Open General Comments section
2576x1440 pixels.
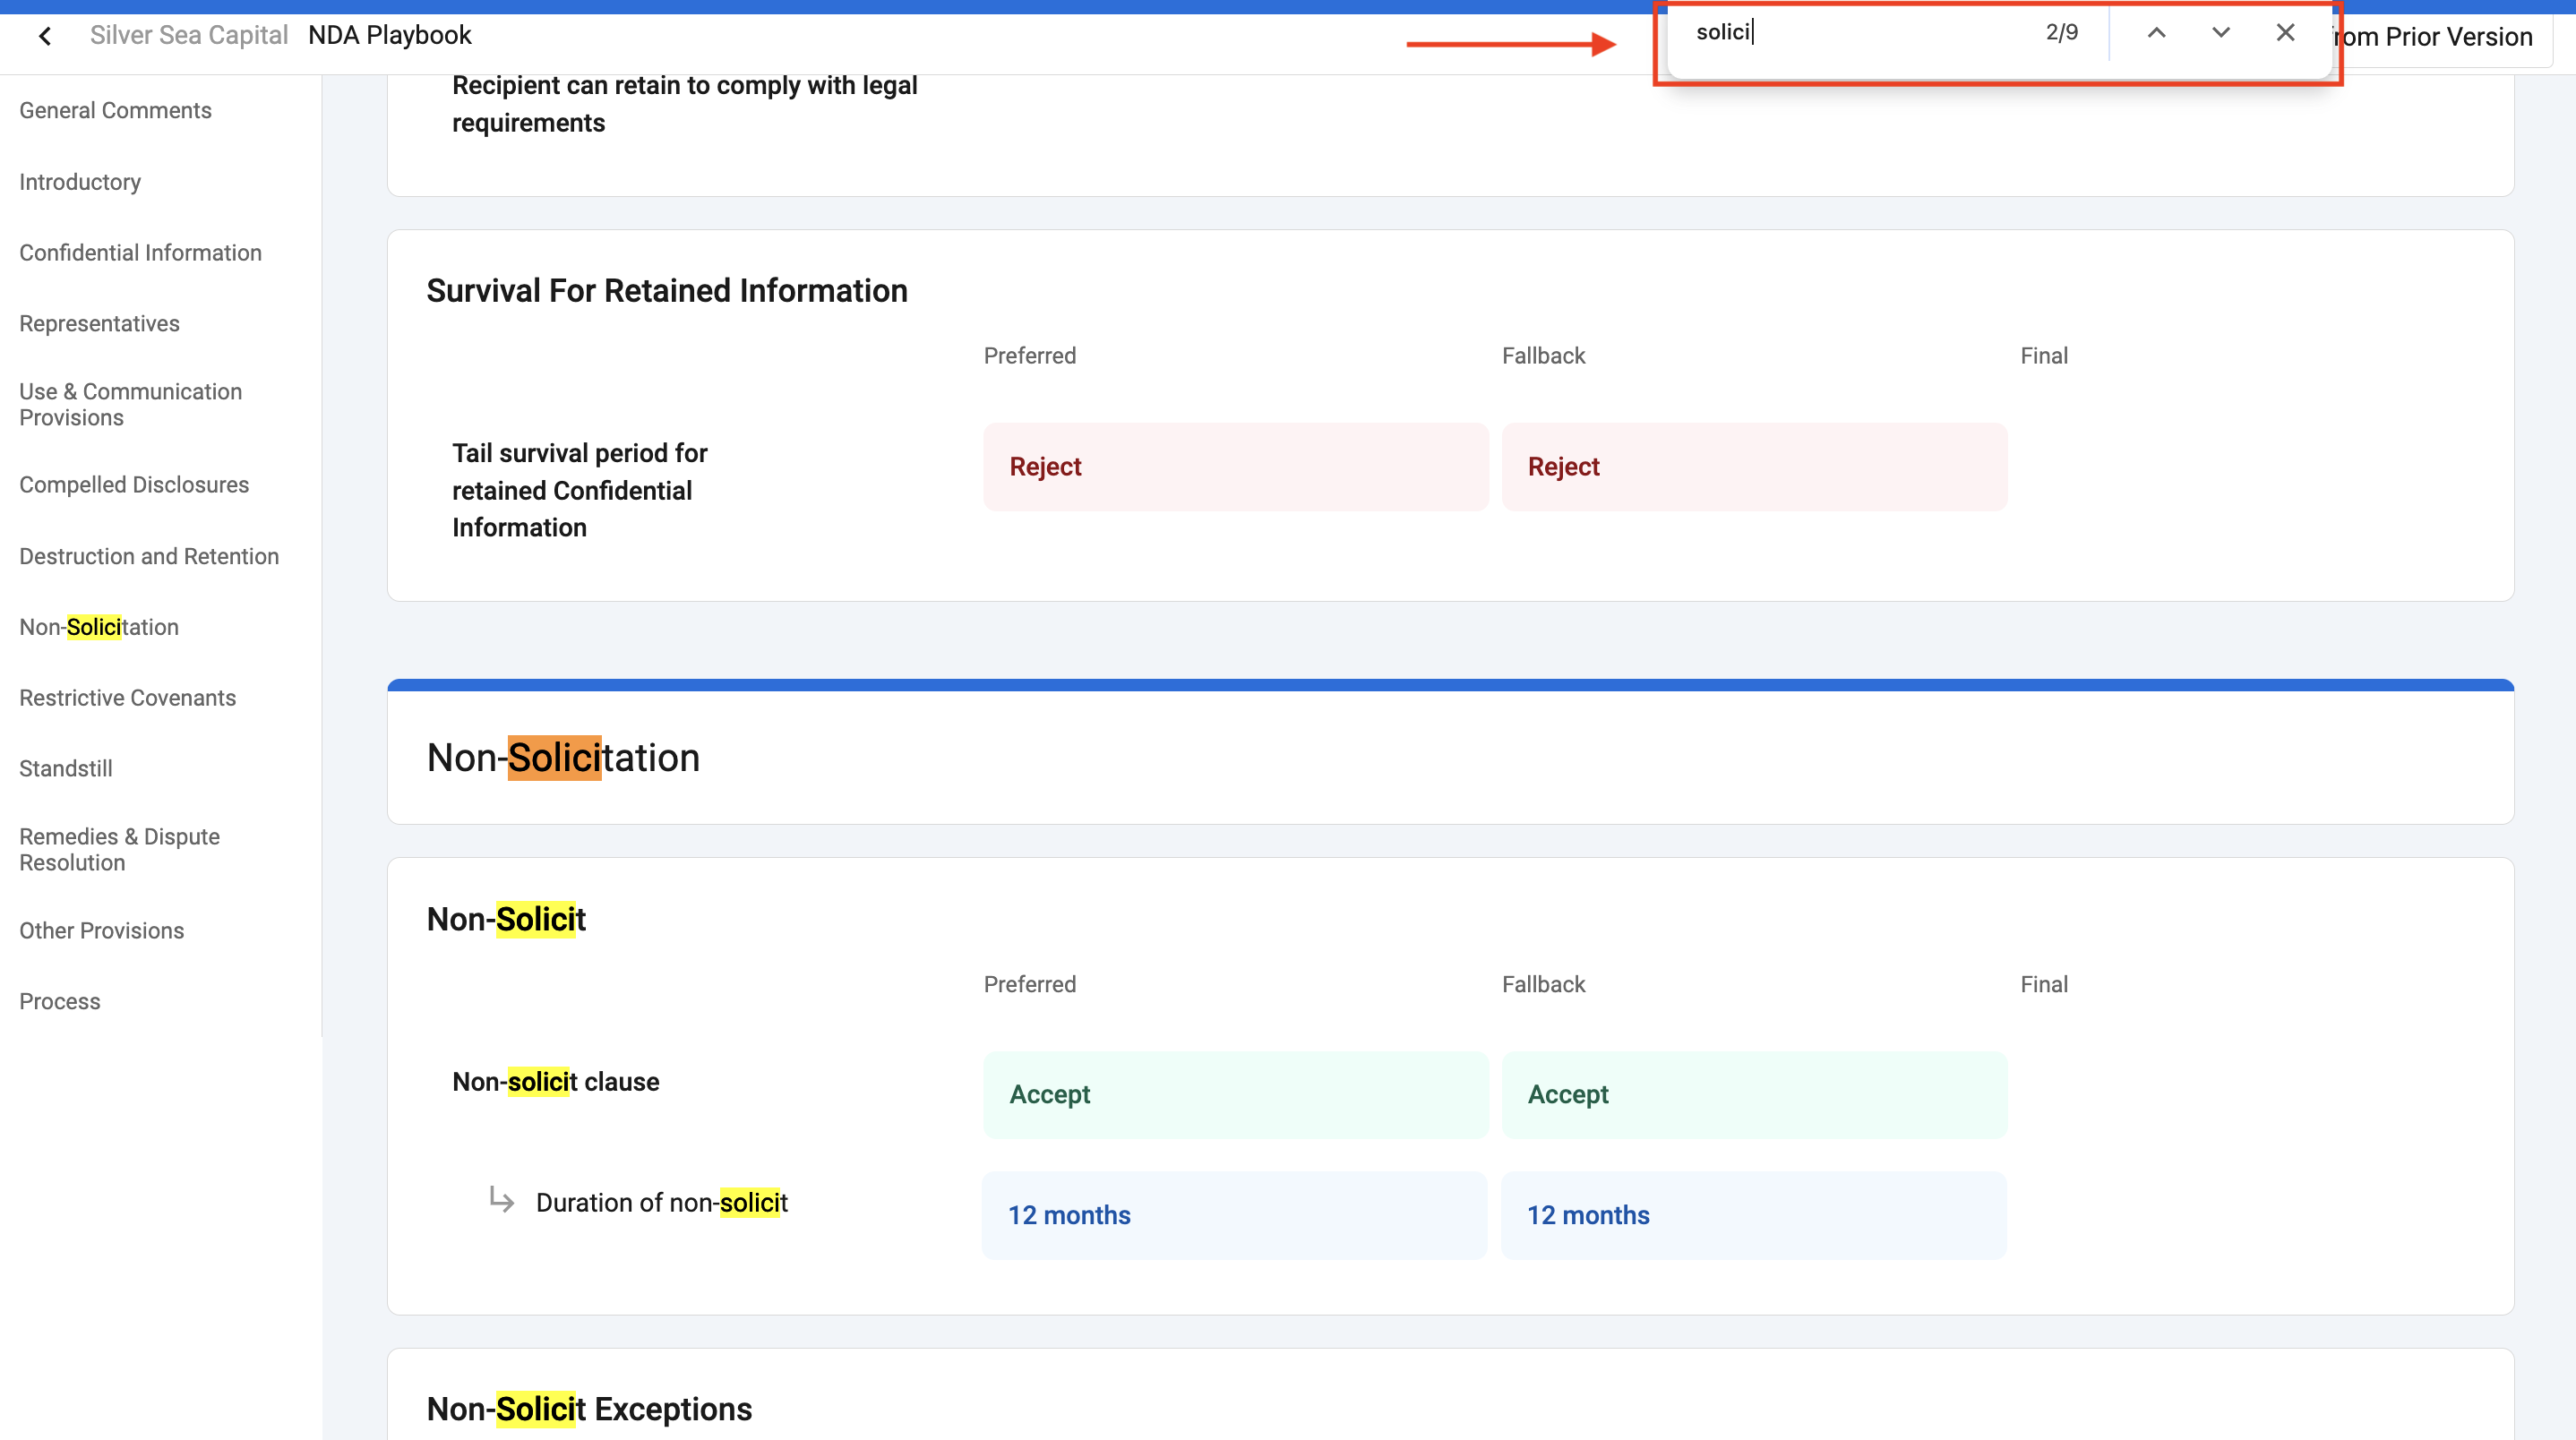pyautogui.click(x=115, y=110)
